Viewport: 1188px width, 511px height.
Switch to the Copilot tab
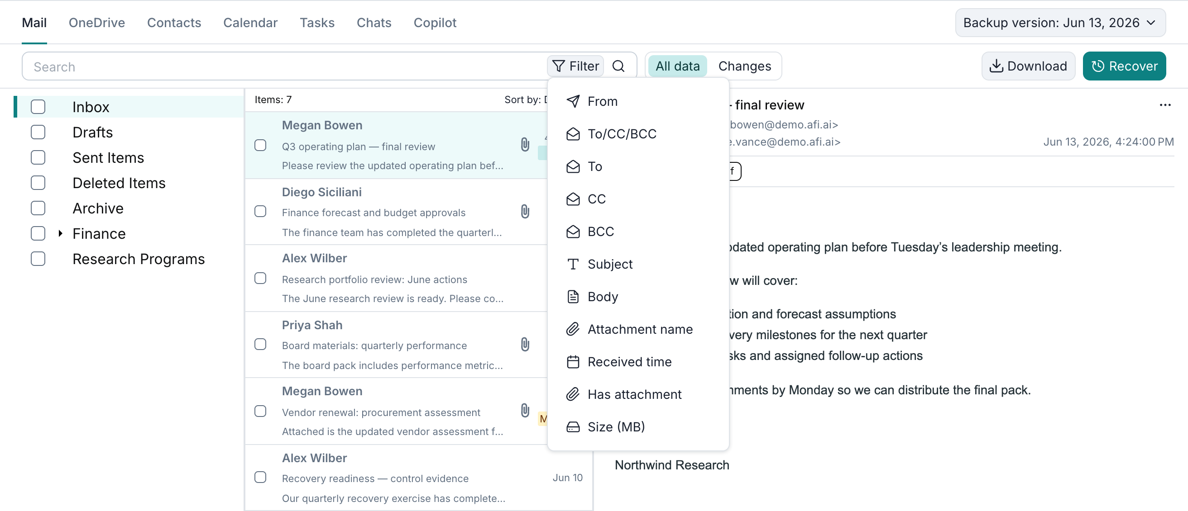coord(435,23)
